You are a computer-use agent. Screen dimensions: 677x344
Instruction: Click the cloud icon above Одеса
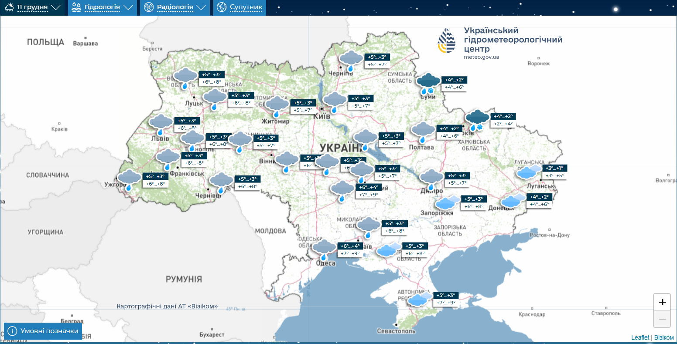[324, 246]
